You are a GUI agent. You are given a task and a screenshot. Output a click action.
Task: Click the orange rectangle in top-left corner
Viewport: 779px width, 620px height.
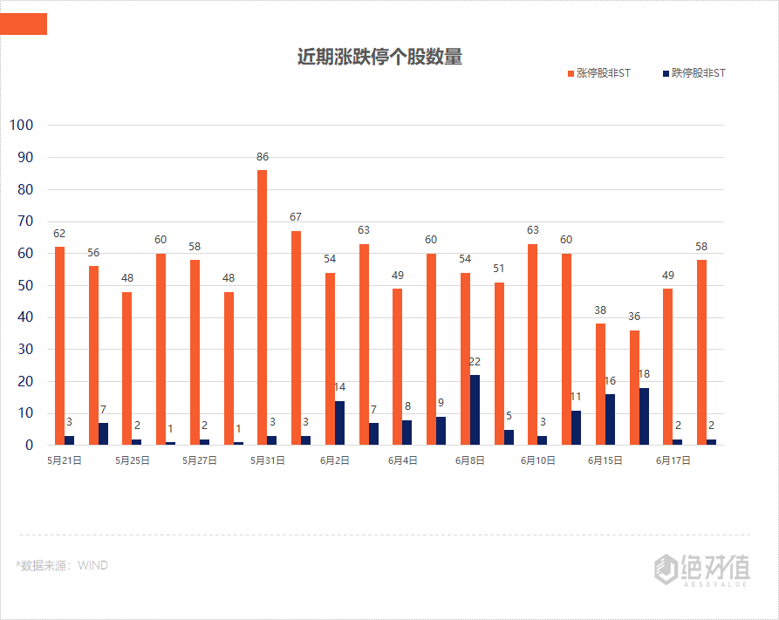pos(24,24)
